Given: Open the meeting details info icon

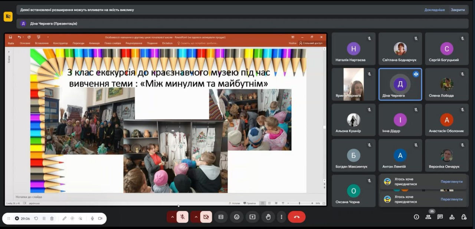Looking at the screenshot, I should (416, 217).
